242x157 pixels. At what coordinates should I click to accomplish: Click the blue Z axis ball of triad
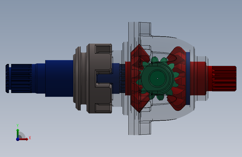(x=18, y=139)
